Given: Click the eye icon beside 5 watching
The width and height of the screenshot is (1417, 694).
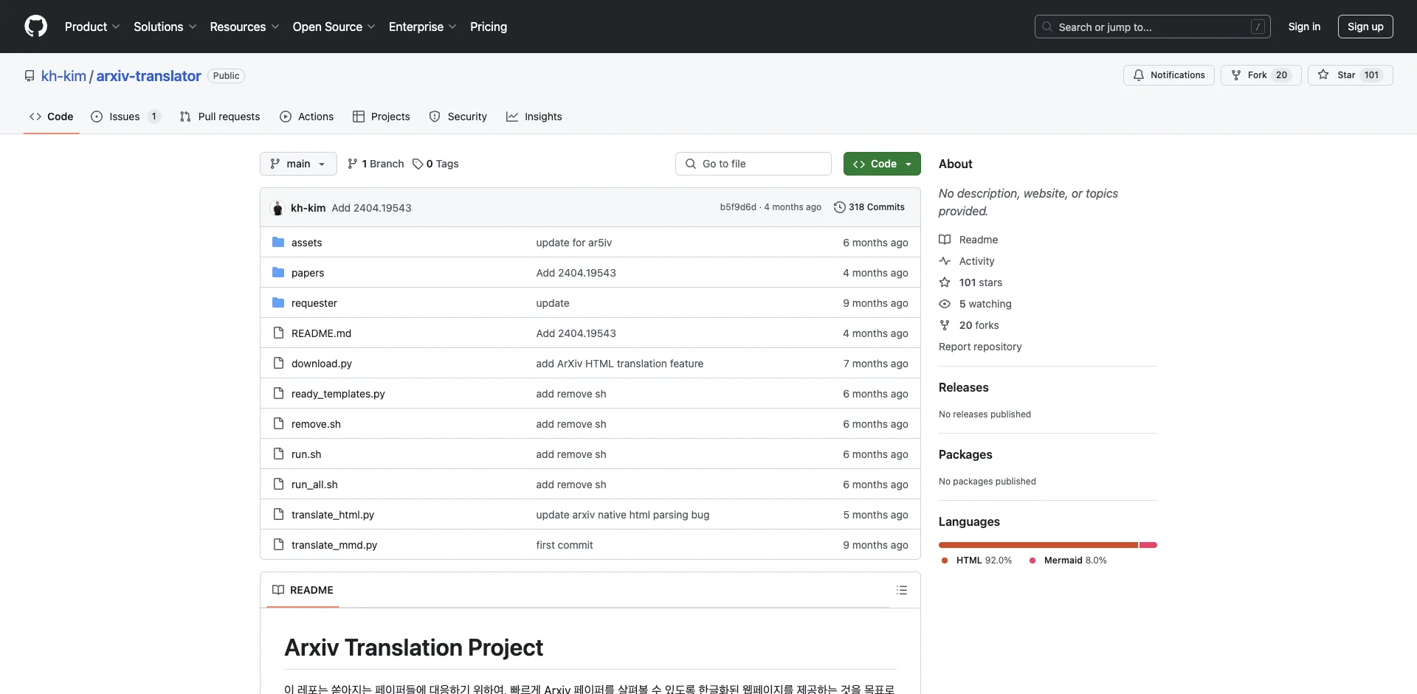Looking at the screenshot, I should (945, 304).
